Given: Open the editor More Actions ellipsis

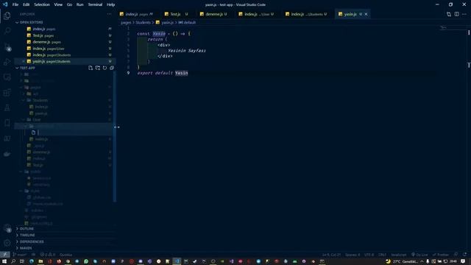Looking at the screenshot, I should coord(464,14).
